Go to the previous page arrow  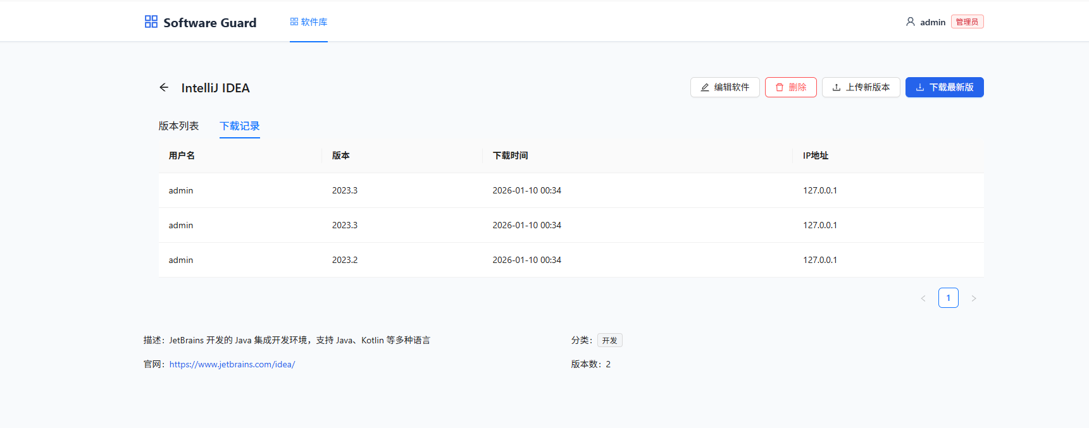(x=923, y=298)
